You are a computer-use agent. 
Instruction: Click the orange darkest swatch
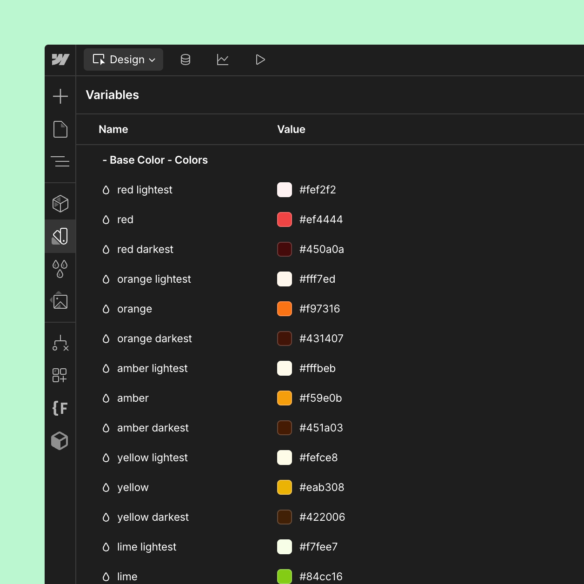pyautogui.click(x=285, y=338)
